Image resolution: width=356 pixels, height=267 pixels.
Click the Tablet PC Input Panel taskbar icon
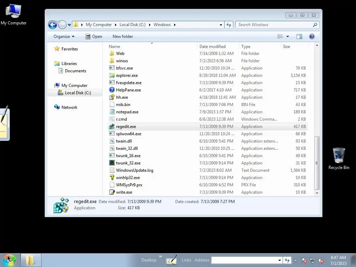(172, 260)
